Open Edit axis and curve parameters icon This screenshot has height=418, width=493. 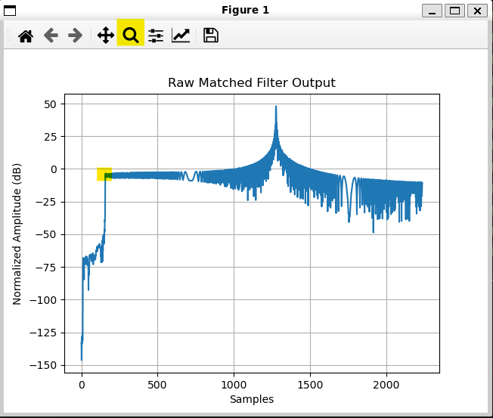pos(181,36)
